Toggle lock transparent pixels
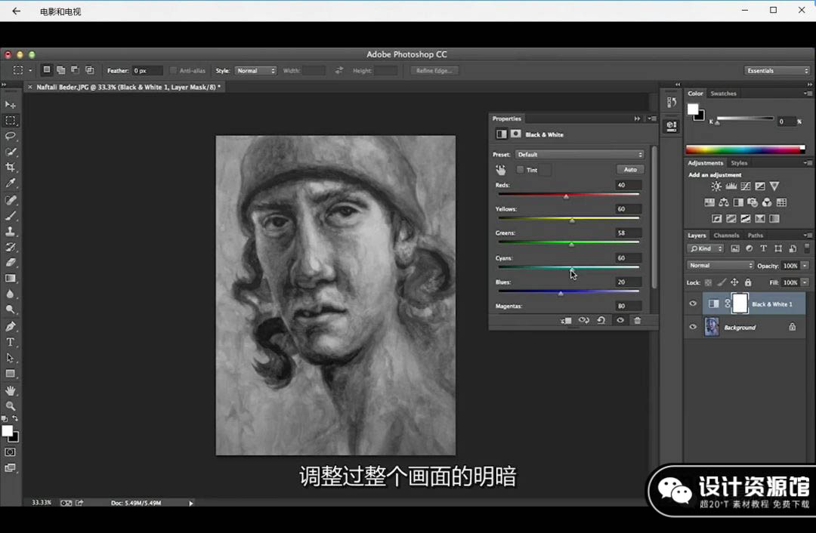 [x=708, y=282]
